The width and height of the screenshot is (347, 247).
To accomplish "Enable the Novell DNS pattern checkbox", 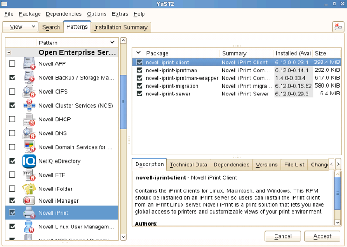I will (x=12, y=133).
